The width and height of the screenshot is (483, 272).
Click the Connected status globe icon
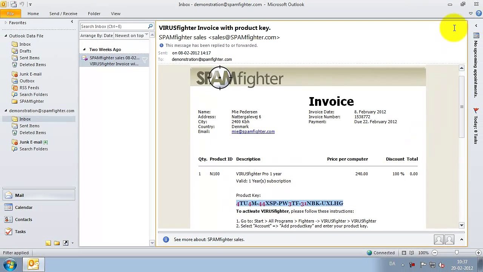coord(369,253)
